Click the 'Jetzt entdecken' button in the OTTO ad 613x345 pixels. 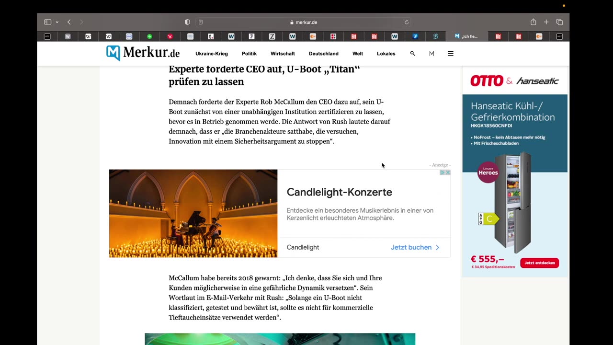(x=539, y=263)
